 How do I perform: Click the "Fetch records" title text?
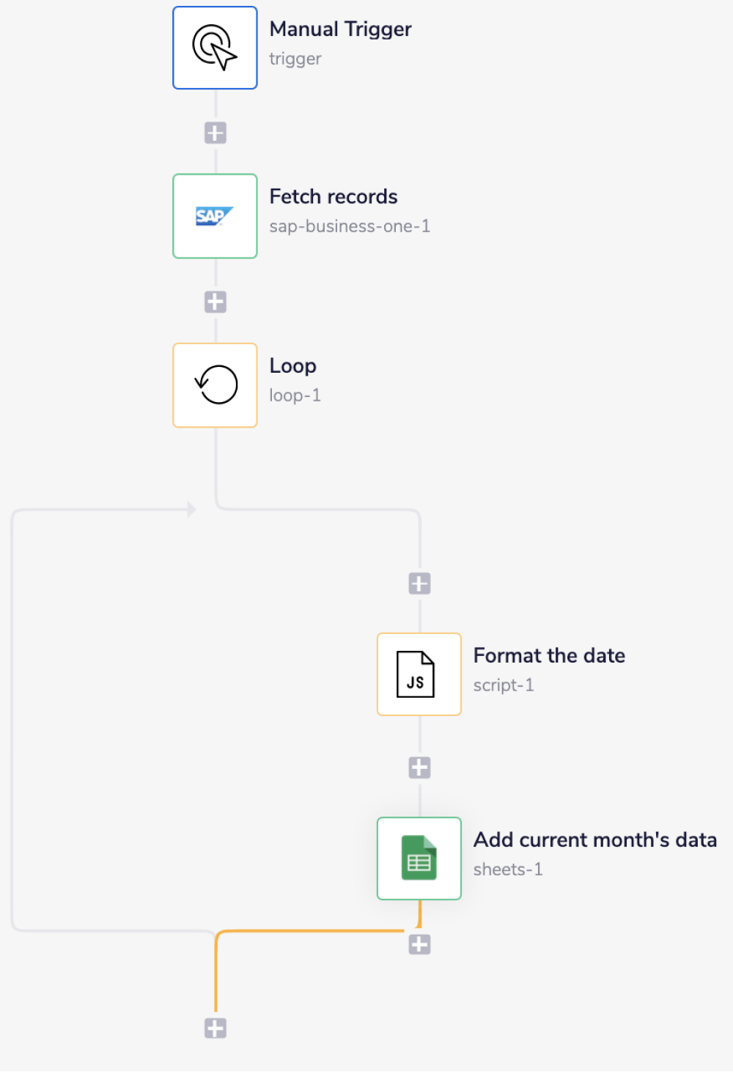pyautogui.click(x=333, y=197)
